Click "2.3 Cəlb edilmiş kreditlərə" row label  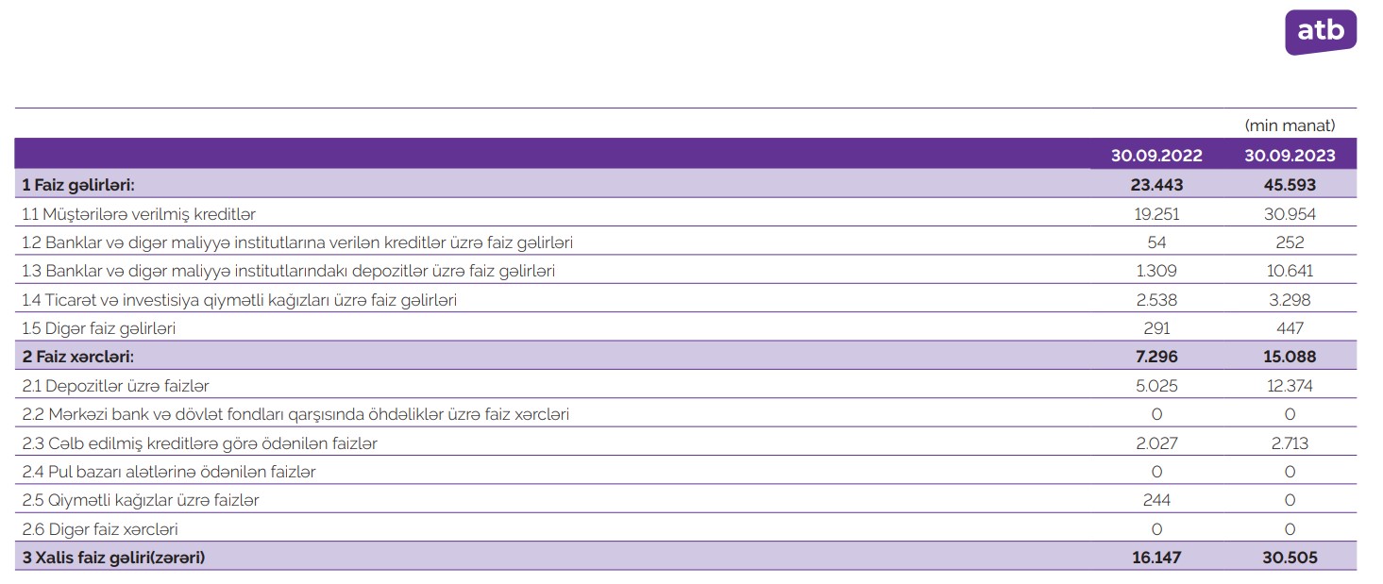click(x=206, y=443)
